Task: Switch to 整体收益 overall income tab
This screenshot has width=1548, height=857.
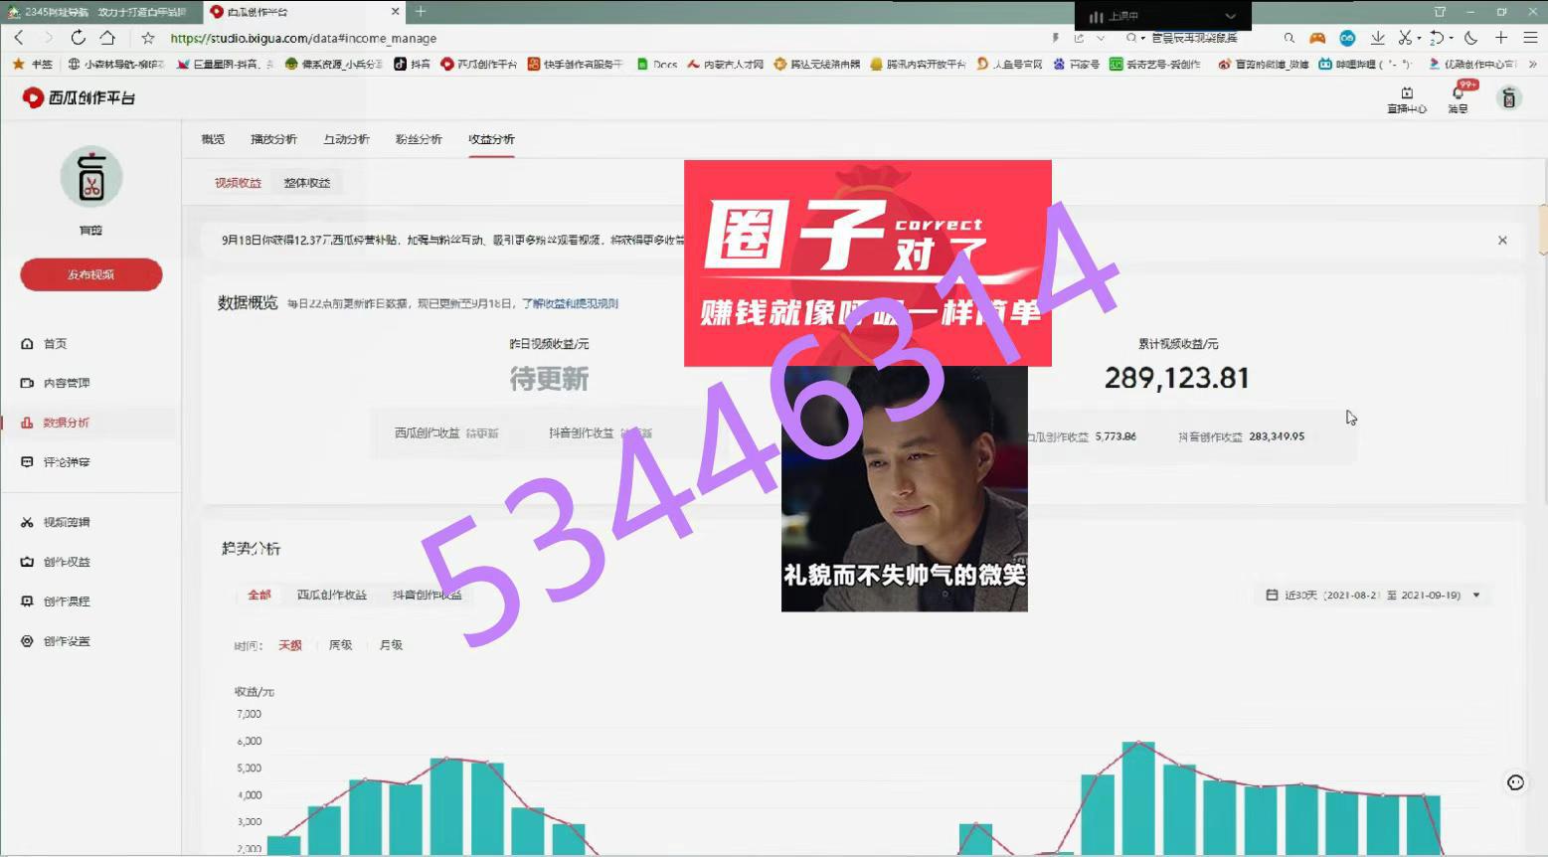Action: click(306, 183)
